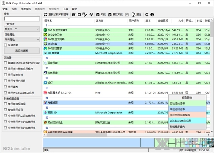Screen dimensions: 214x153
Task: Click the invert selection toolbar icon
Action: tap(85, 15)
